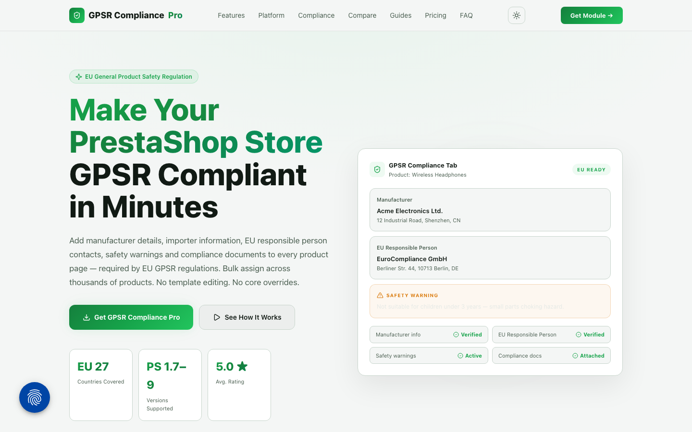
Task: Click the GPSR Compliance Pro brand name
Action: (136, 15)
